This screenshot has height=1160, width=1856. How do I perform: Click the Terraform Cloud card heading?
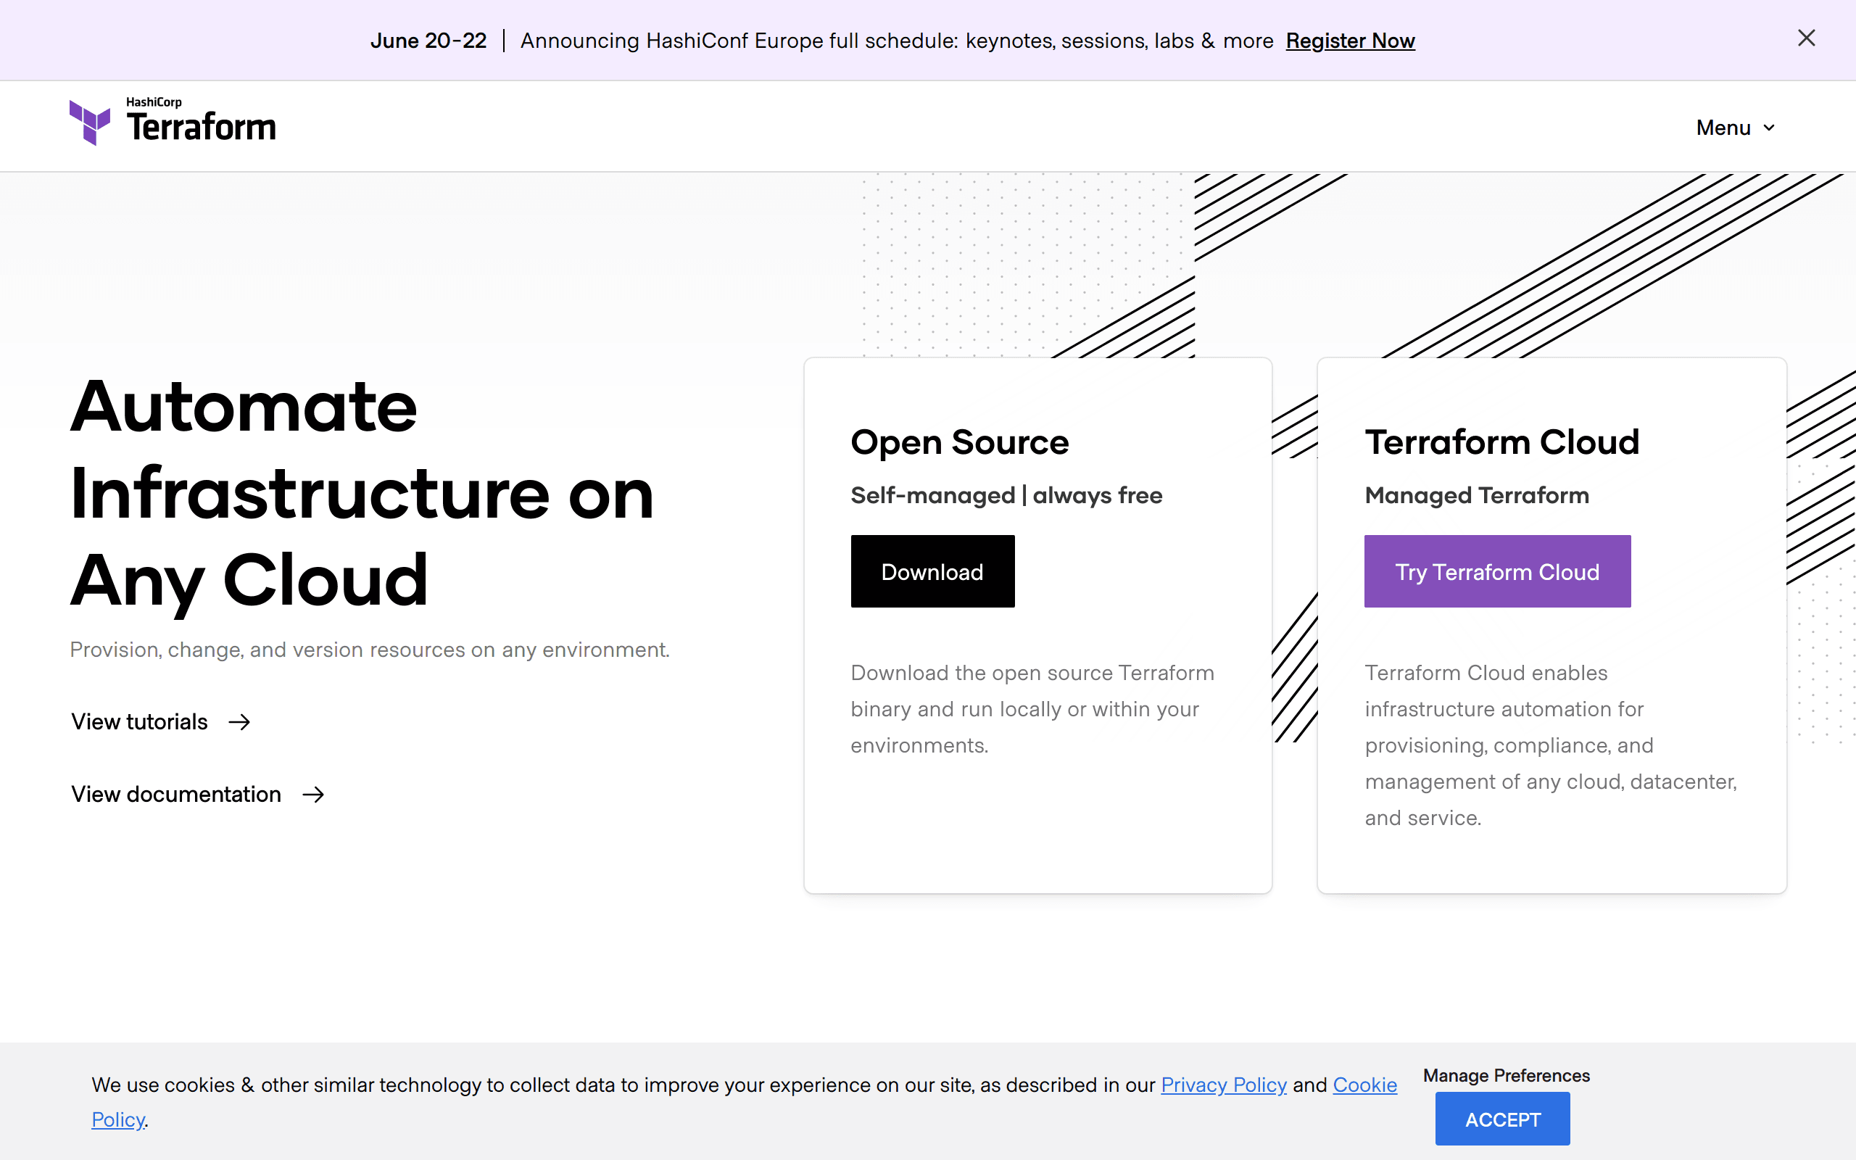pos(1501,443)
